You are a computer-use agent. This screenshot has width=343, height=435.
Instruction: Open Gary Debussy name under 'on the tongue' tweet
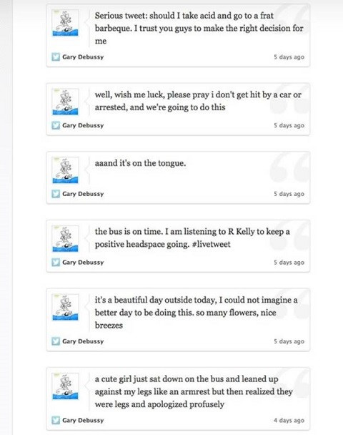[83, 194]
